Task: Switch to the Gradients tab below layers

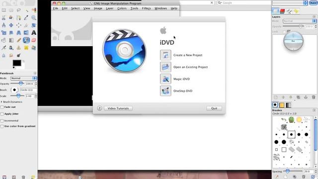Action: pyautogui.click(x=288, y=105)
